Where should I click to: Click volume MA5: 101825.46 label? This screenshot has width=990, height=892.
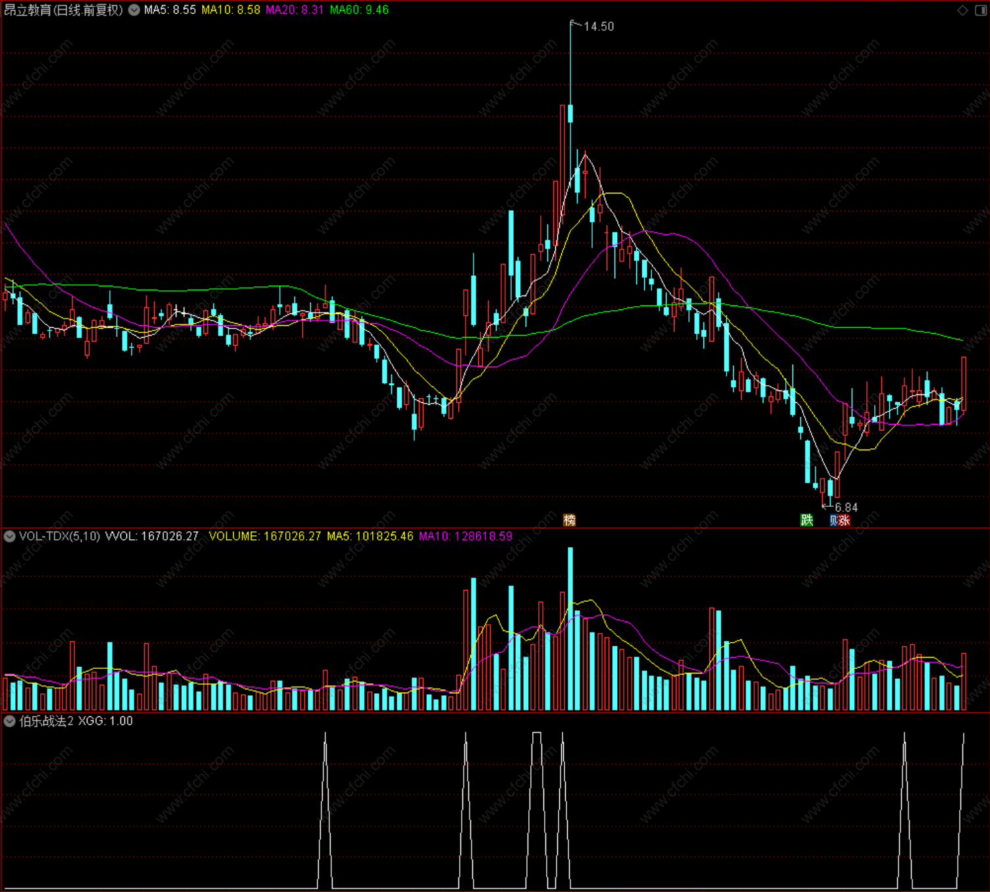[370, 537]
